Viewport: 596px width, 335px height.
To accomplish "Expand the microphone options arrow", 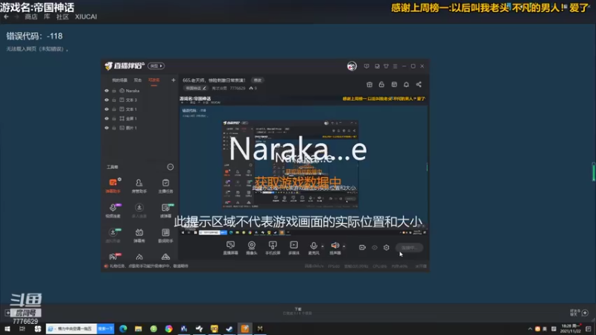I will [323, 246].
